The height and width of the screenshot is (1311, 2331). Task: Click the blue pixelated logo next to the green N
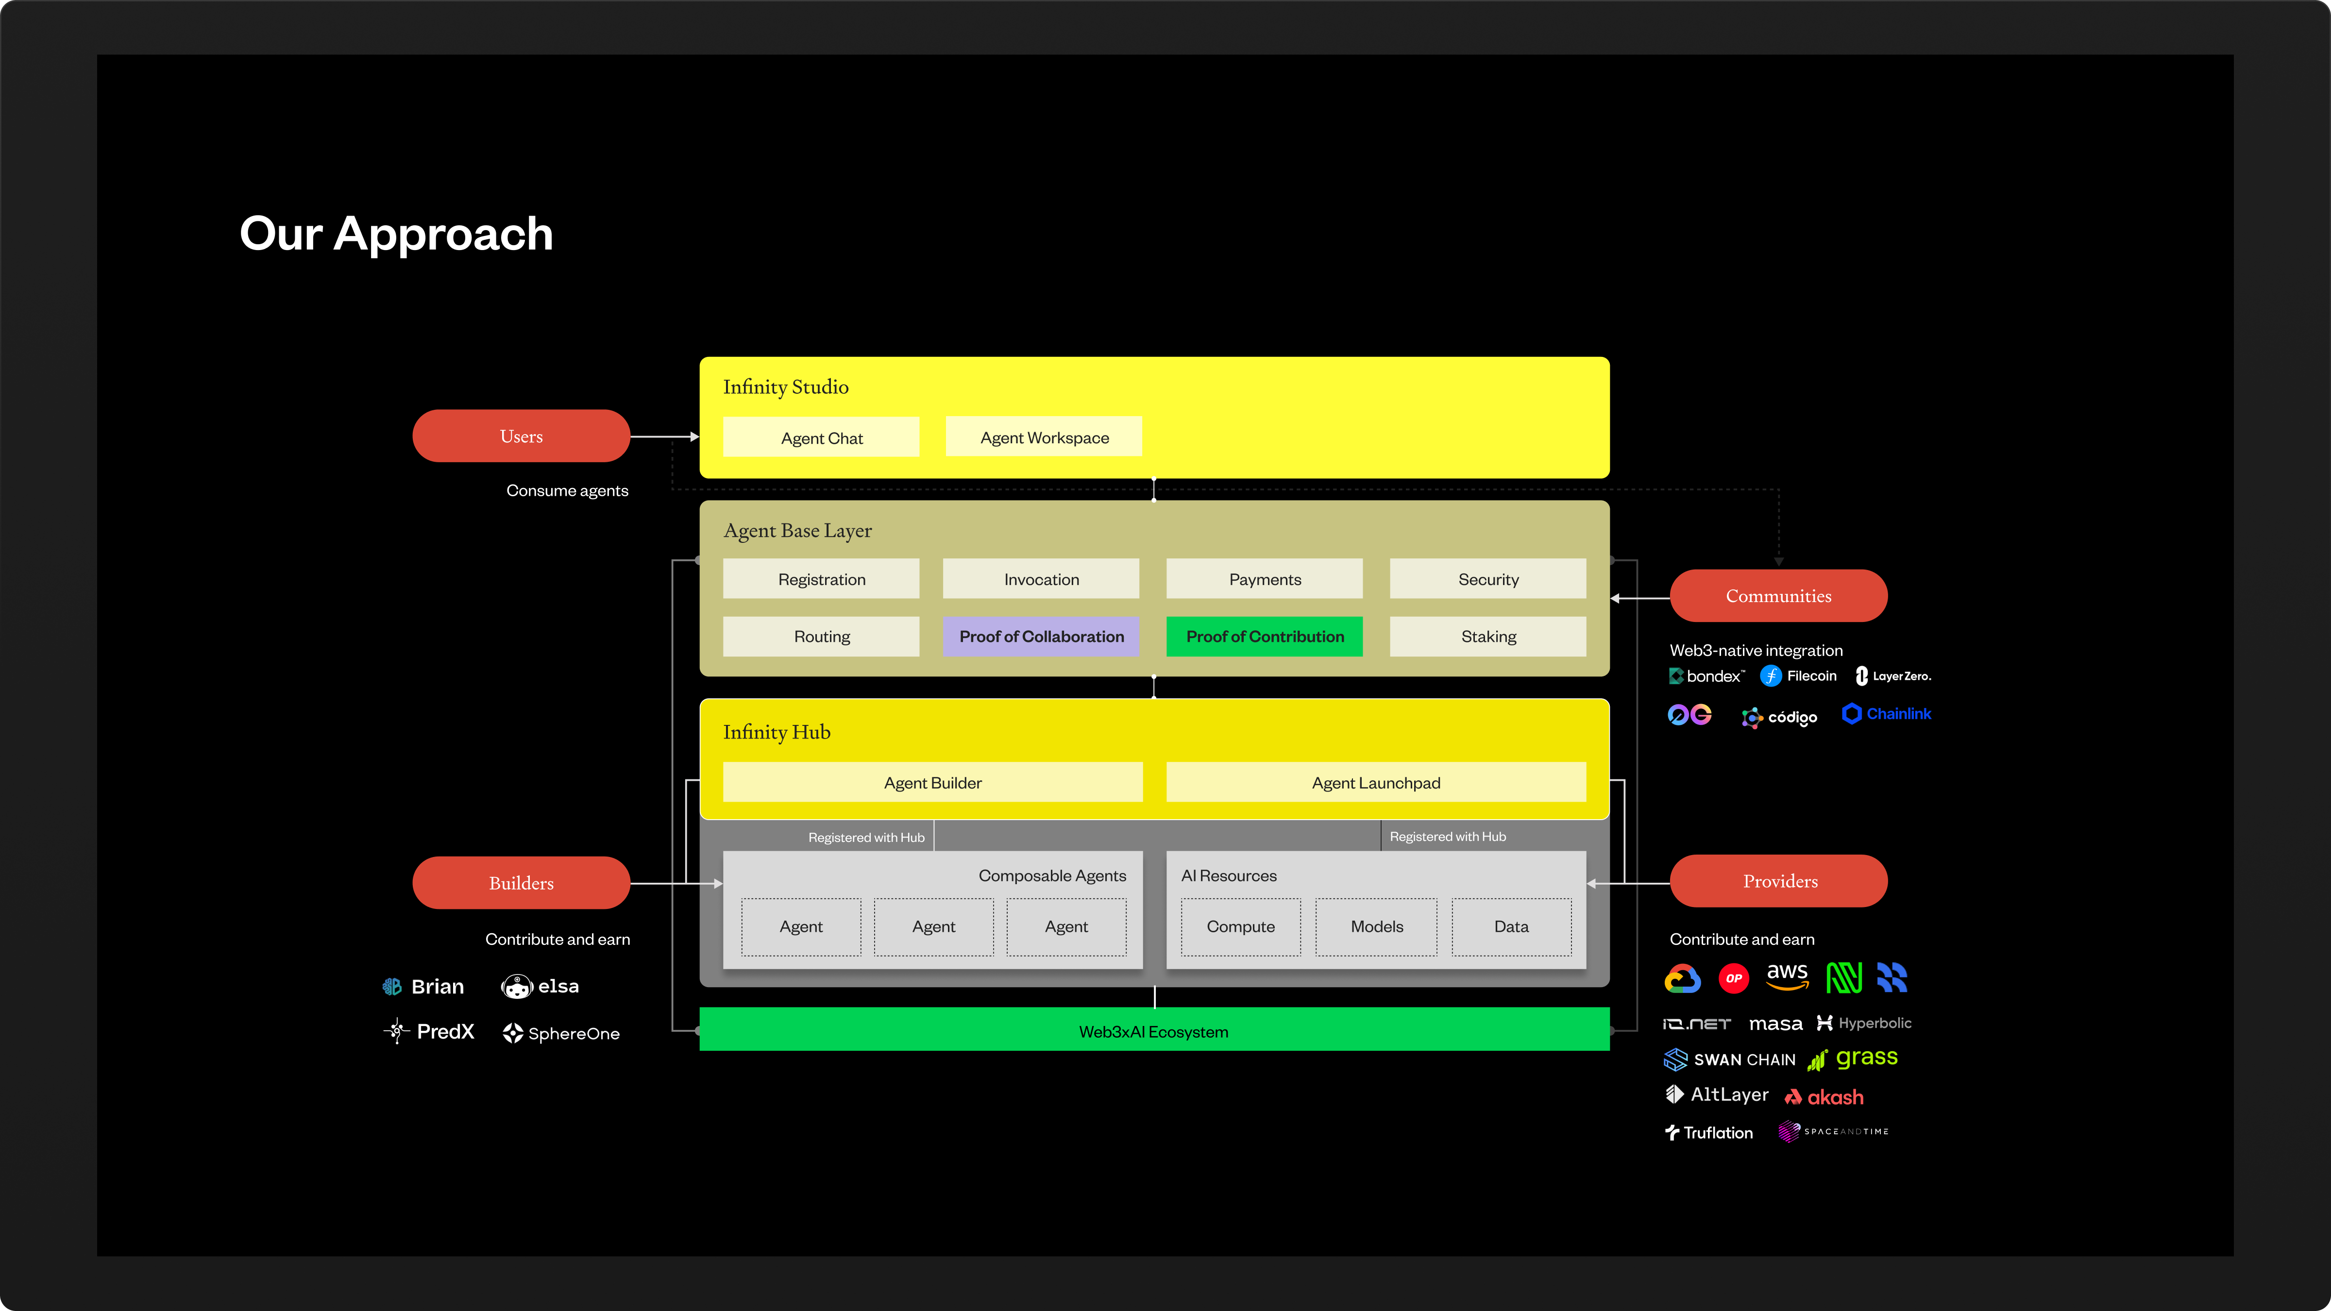(1892, 977)
